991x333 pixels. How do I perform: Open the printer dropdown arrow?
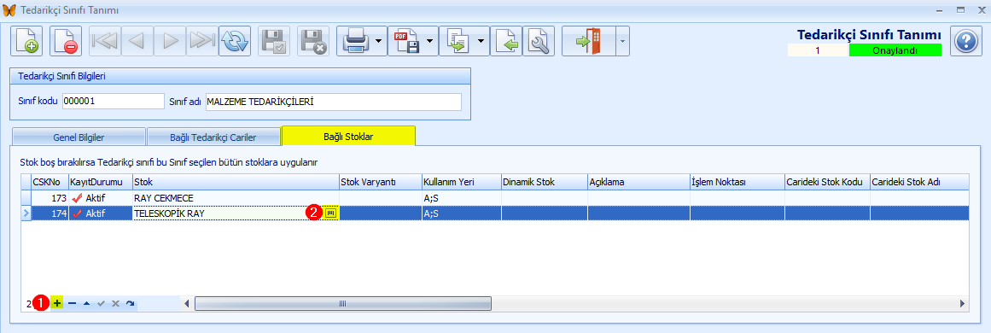tap(379, 42)
